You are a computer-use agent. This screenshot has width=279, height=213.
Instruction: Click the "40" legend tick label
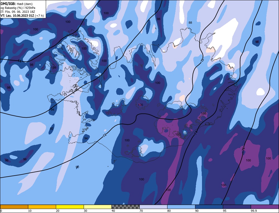(113, 211)
